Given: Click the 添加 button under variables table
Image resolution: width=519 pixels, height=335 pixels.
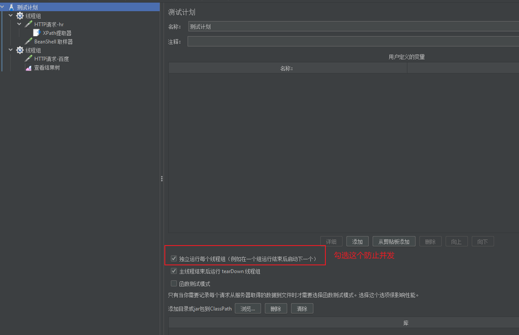Looking at the screenshot, I should [358, 242].
